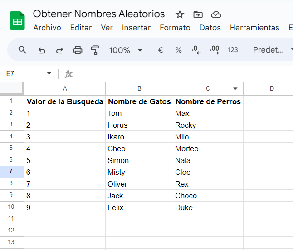Viewport: 293px width, 250px height.
Task: Click the search magnifier icon in toolbar
Action: coord(22,50)
